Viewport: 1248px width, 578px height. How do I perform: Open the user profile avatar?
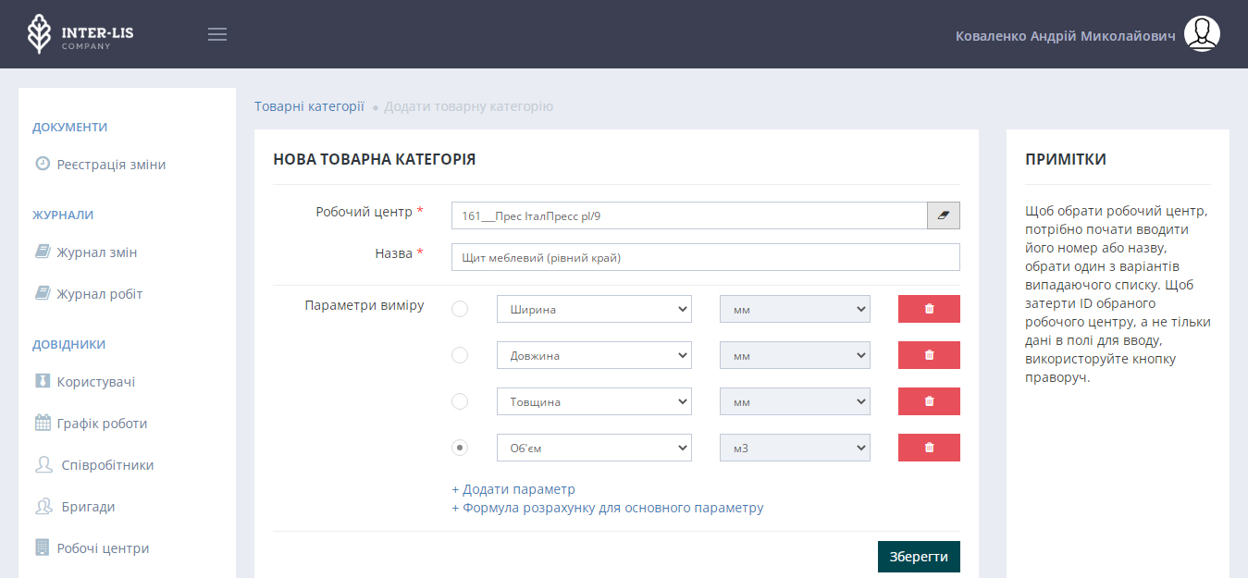coord(1202,34)
